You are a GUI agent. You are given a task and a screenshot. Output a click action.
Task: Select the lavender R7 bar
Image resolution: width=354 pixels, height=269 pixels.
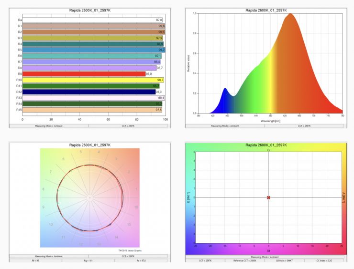click(91, 62)
